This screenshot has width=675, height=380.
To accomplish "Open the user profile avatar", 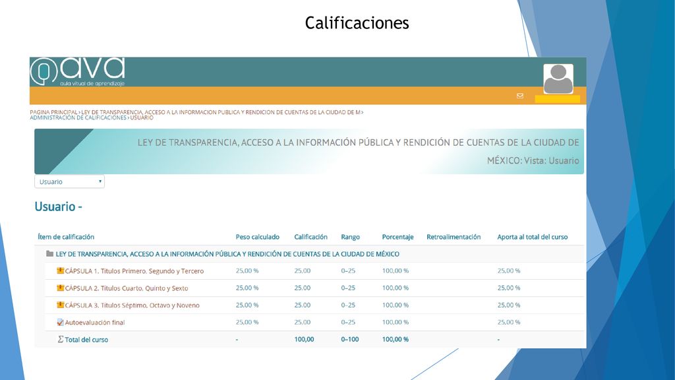I will [558, 79].
